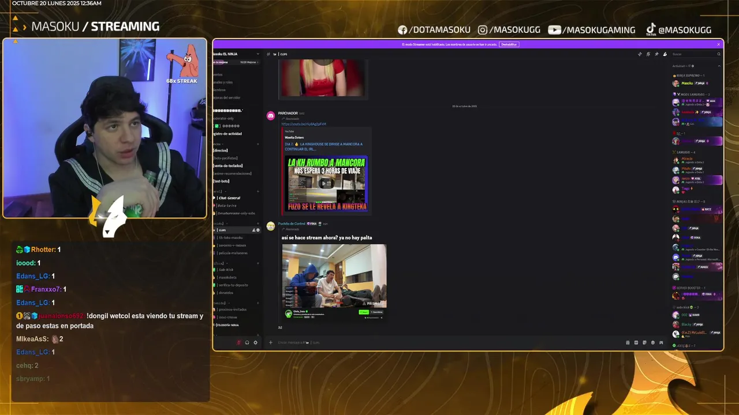Open Discord user settings gear
This screenshot has width=739, height=415.
pos(255,342)
